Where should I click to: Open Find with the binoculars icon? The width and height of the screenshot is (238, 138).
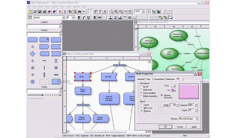[79, 12]
